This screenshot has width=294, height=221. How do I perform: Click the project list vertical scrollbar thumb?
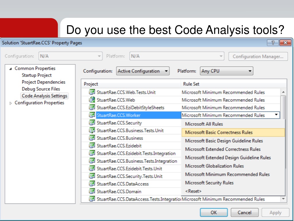click(283, 108)
